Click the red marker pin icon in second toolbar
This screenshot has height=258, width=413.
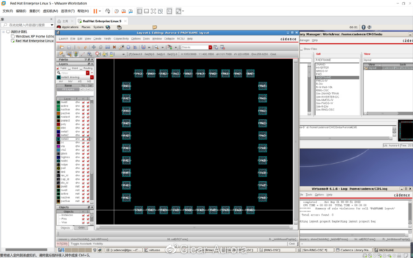coord(98,54)
